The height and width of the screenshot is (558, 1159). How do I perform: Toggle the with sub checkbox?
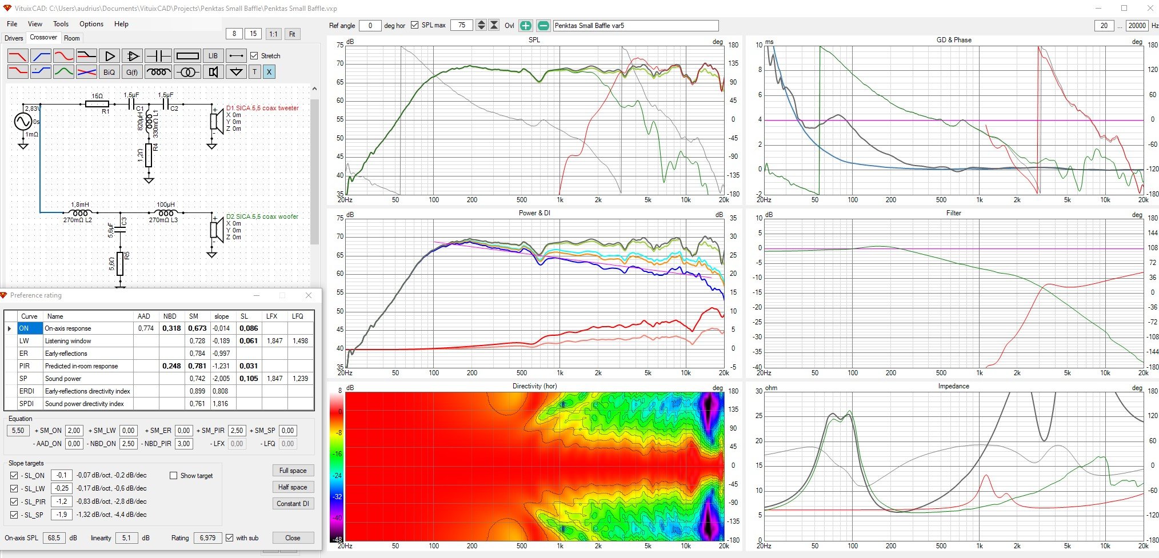[x=230, y=538]
